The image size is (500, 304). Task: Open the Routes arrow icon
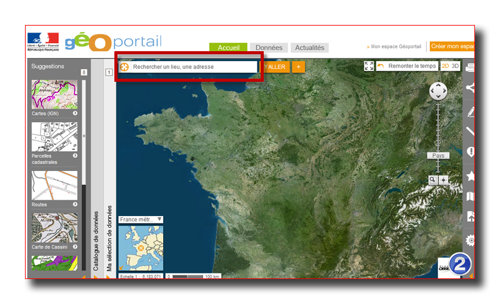(x=75, y=204)
